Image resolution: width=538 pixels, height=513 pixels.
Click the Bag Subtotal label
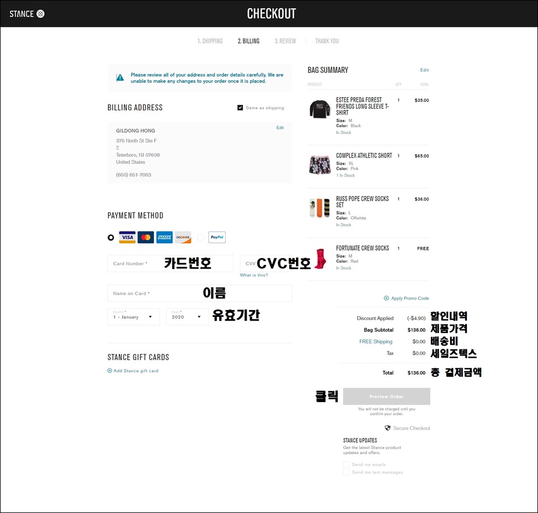coord(379,330)
